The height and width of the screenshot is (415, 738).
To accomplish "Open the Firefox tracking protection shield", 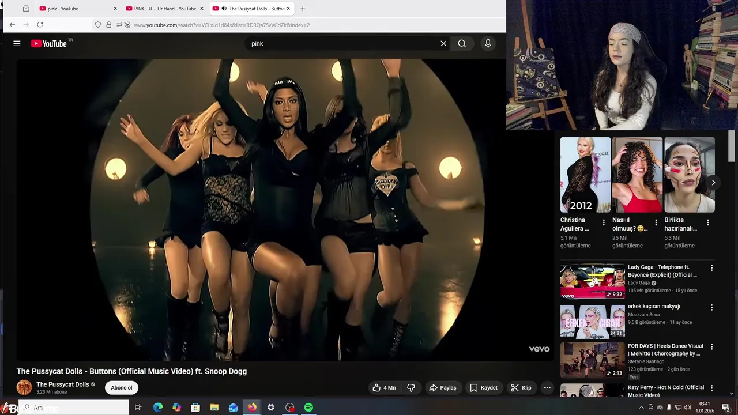I will click(x=98, y=25).
